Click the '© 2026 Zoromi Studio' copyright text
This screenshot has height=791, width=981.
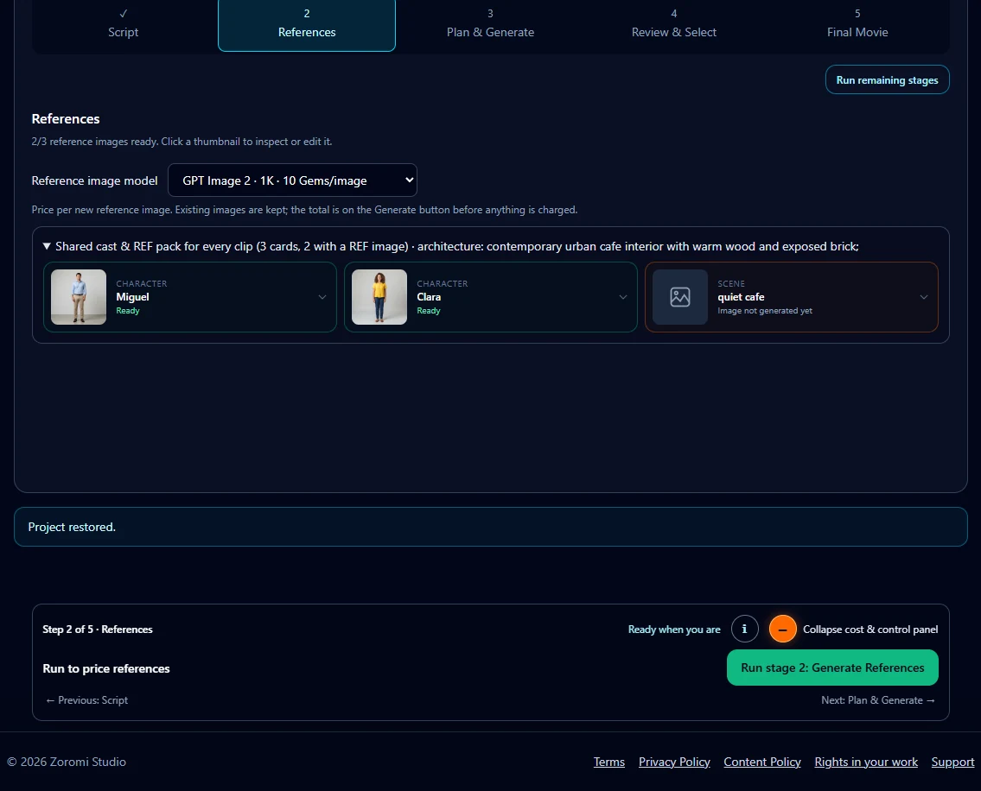[x=67, y=762]
